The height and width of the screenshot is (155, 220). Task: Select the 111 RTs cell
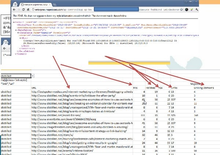[x=139, y=115]
